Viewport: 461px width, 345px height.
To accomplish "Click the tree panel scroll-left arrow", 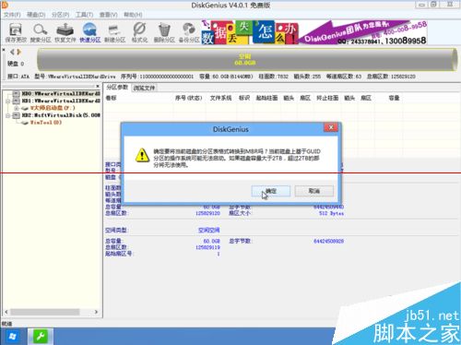I will point(6,312).
